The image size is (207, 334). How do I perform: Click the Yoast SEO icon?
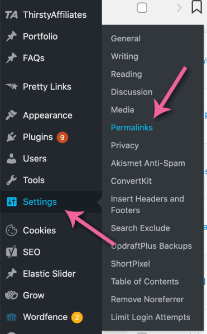[x=11, y=252]
